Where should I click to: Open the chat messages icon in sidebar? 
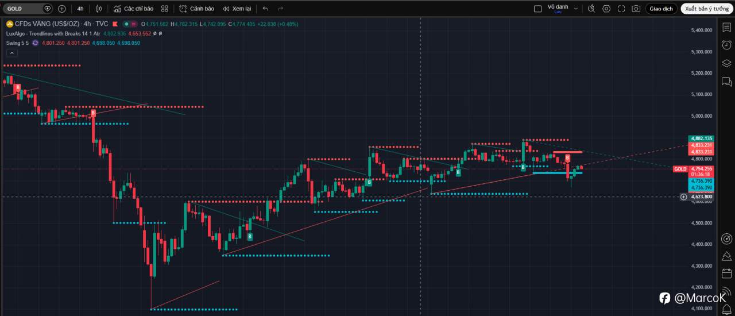click(x=726, y=81)
